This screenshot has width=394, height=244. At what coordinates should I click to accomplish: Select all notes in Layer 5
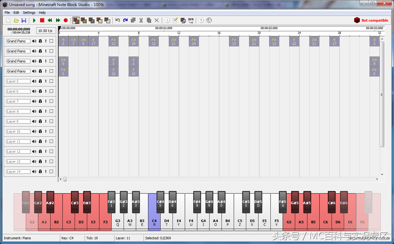point(51,81)
